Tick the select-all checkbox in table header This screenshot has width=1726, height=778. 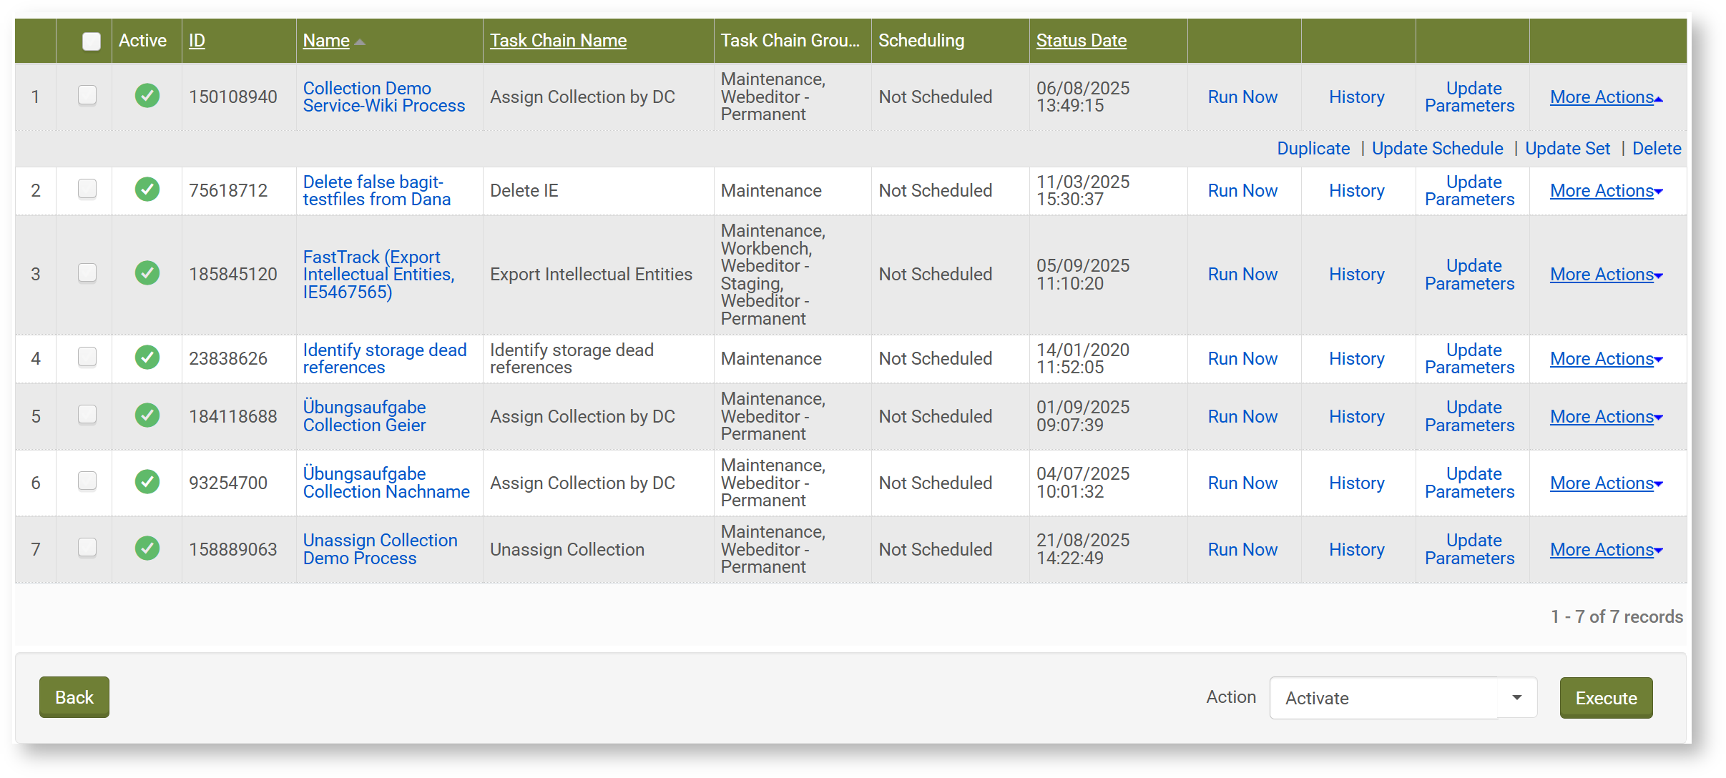coord(92,41)
